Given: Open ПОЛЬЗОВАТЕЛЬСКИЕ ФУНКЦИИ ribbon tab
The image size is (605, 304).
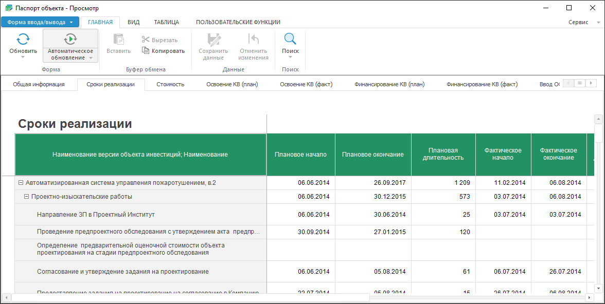Looking at the screenshot, I should (238, 22).
